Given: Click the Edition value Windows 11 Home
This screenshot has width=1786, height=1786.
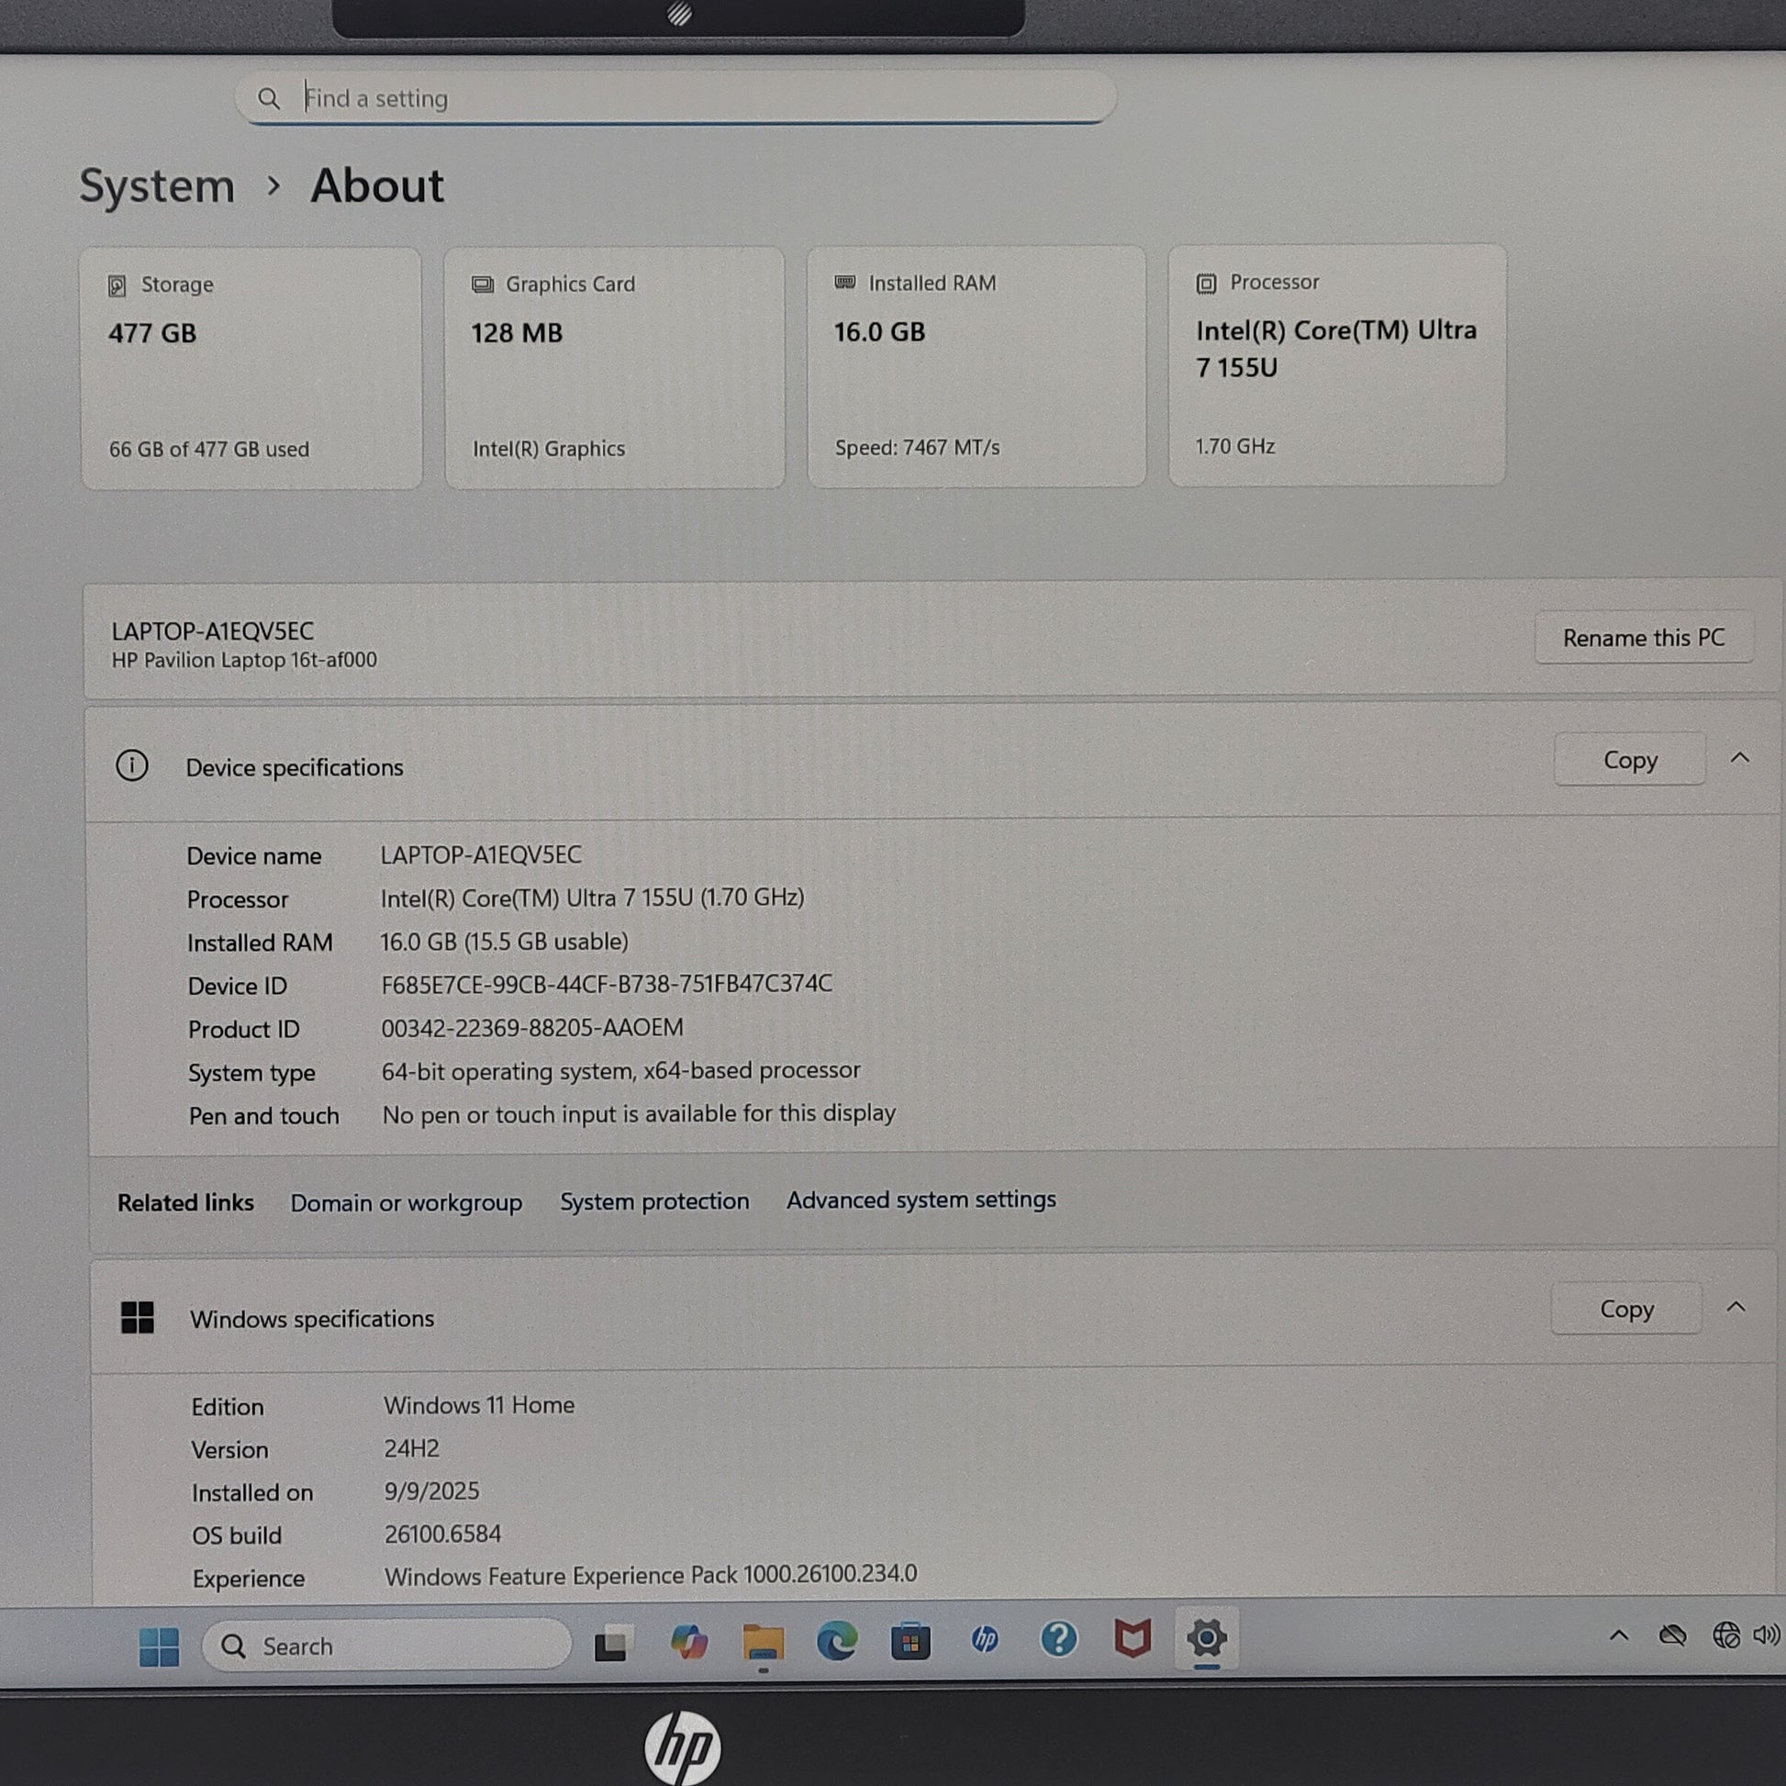Looking at the screenshot, I should pos(479,1405).
